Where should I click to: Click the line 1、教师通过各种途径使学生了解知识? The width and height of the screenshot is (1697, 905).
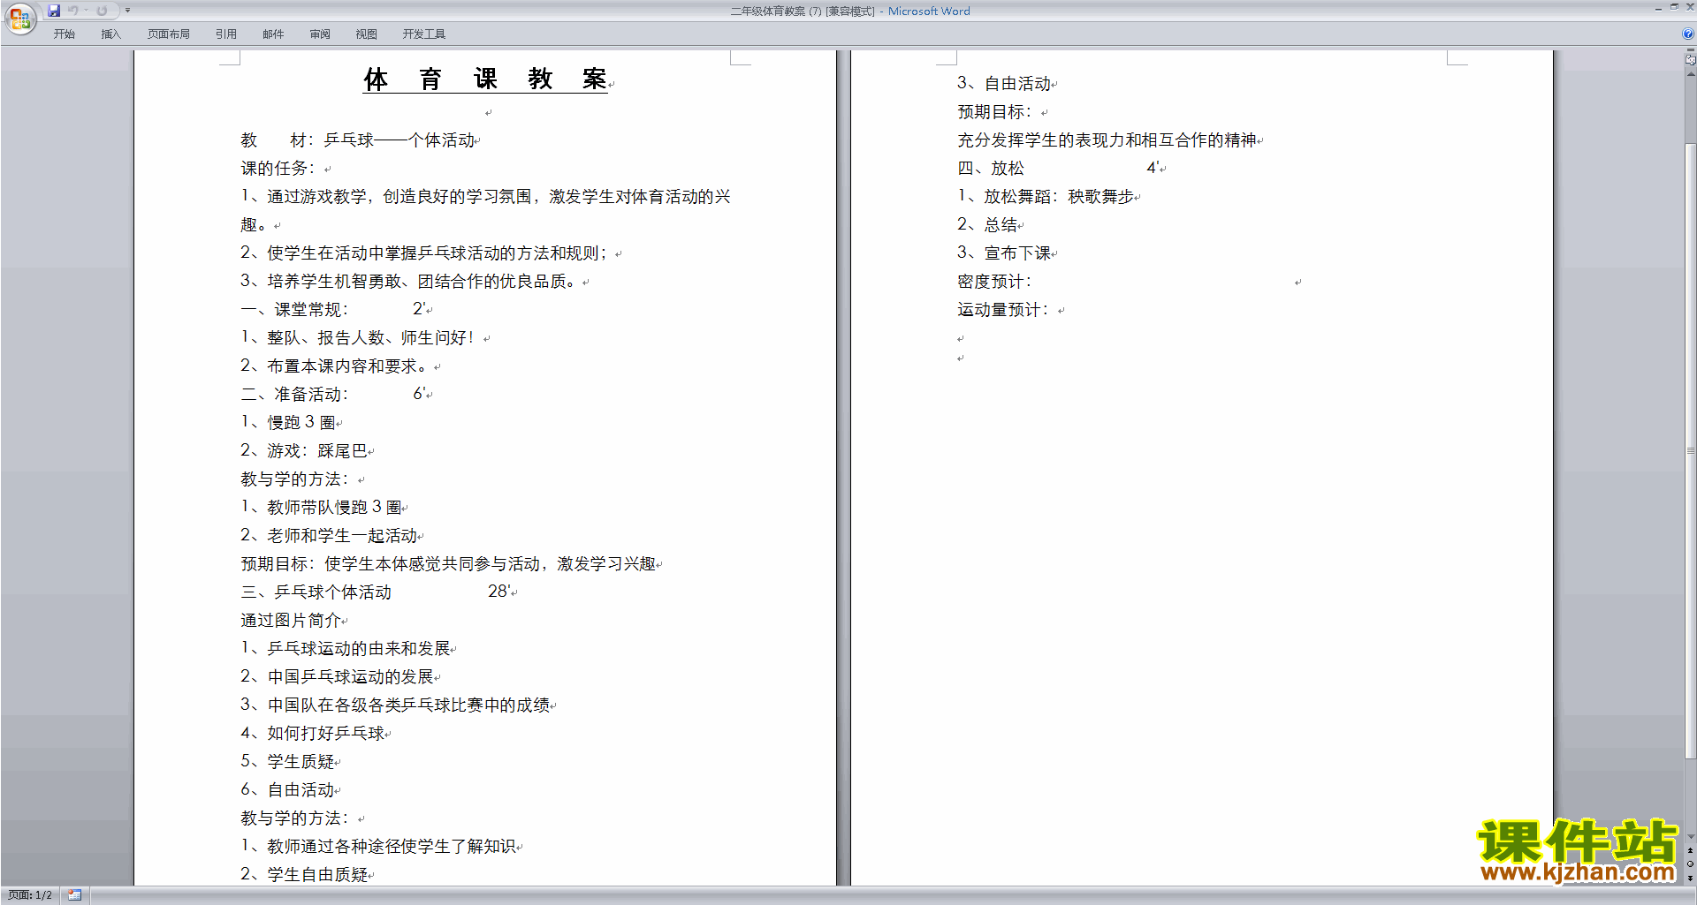[378, 847]
